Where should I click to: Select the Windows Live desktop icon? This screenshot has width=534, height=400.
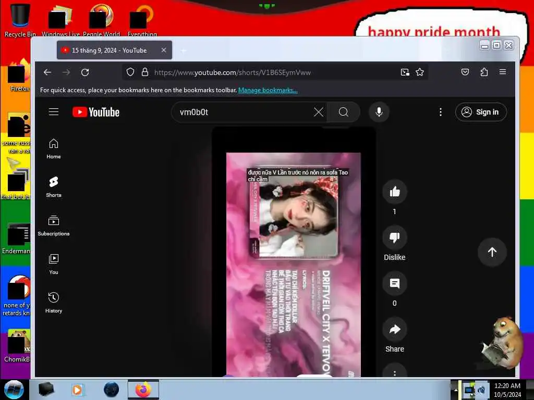[x=60, y=20]
